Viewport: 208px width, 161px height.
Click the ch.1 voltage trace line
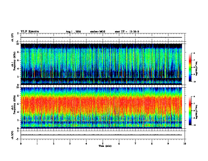(101, 37)
